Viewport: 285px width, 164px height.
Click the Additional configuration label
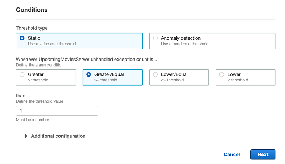click(58, 136)
